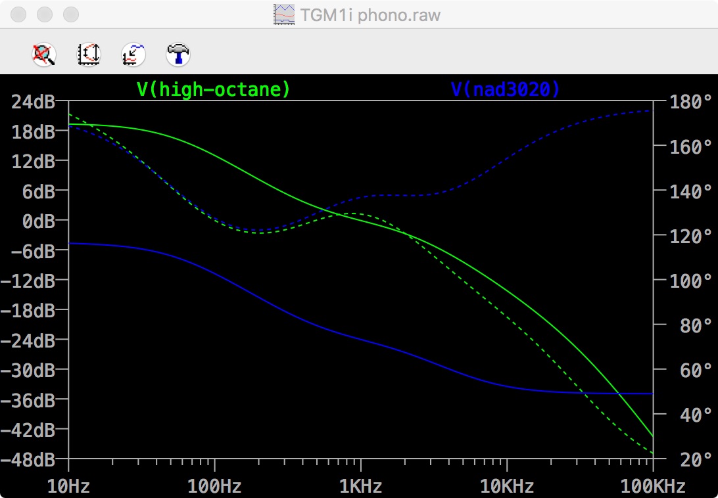Click the 40° phase axis label
718x498 pixels.
coord(696,415)
